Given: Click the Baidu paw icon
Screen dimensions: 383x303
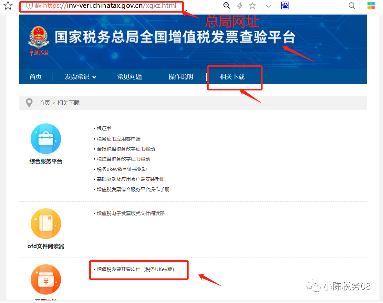Looking at the screenshot, I should click(x=285, y=5).
